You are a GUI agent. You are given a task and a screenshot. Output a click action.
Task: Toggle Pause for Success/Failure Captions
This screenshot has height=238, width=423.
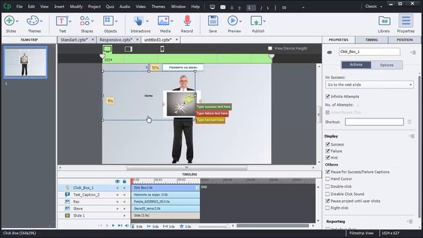pos(328,172)
